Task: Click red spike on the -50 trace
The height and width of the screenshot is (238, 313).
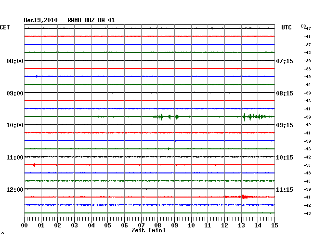Action: tap(34, 165)
